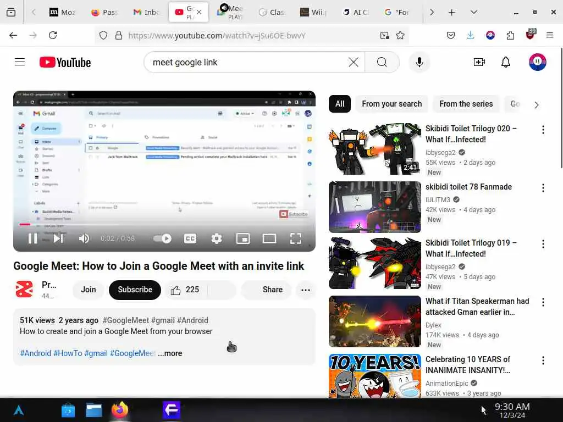Save the page to Pocket
The image size is (563, 422).
click(x=451, y=35)
